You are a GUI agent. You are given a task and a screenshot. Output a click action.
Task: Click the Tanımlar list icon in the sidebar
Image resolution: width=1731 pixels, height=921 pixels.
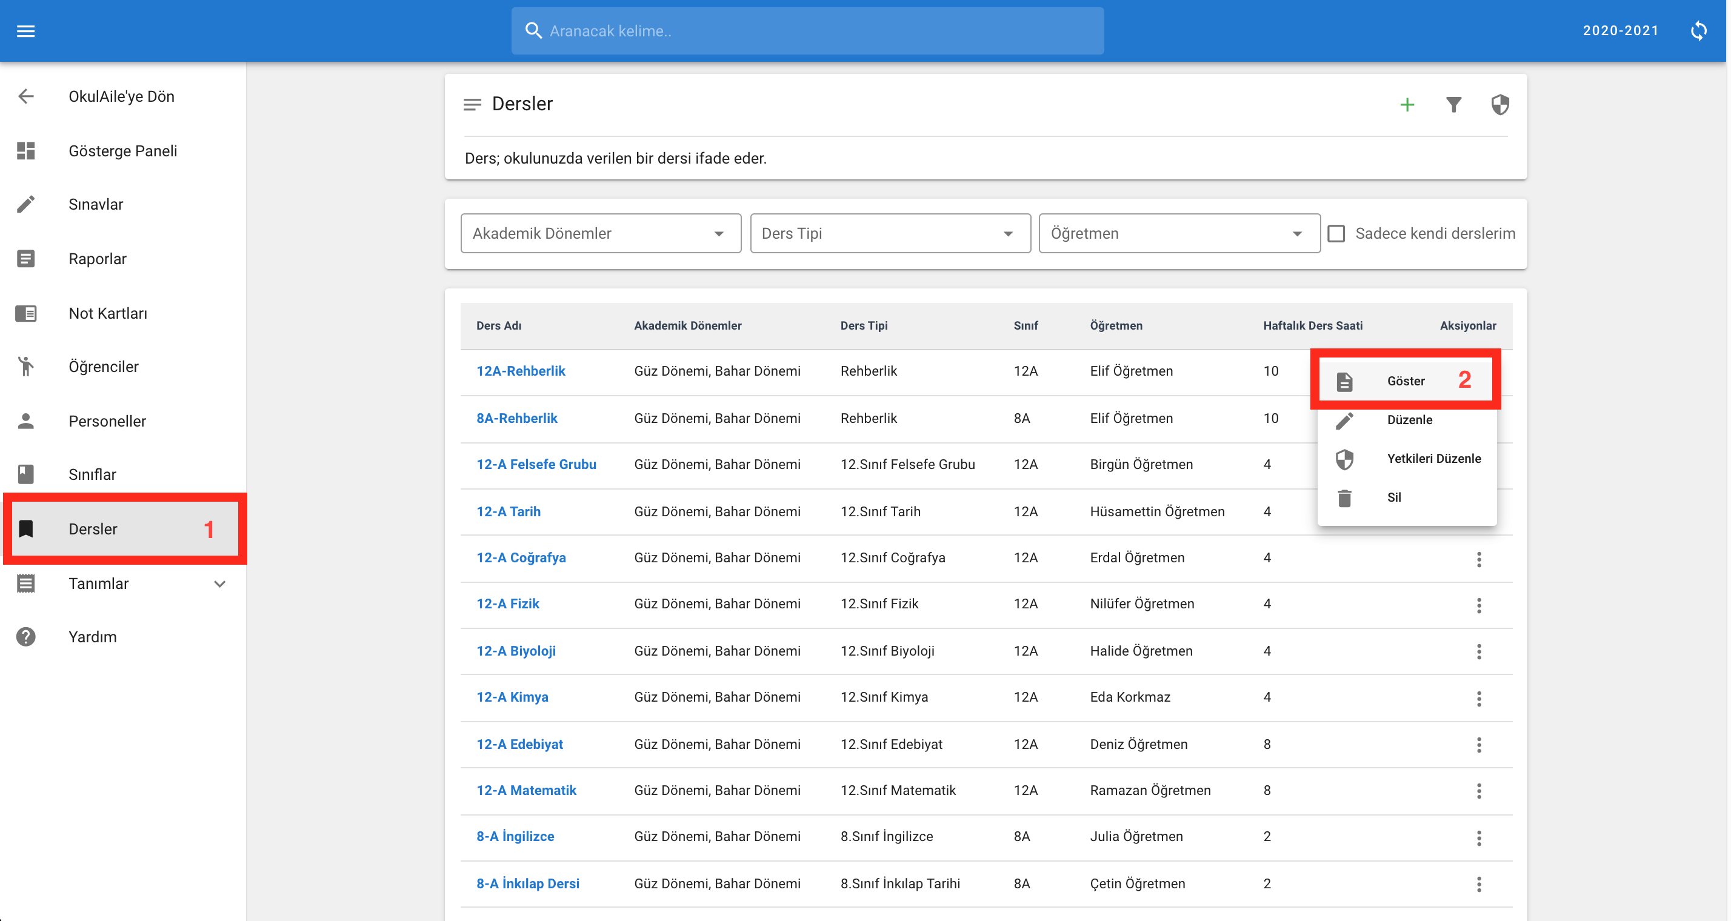[25, 583]
